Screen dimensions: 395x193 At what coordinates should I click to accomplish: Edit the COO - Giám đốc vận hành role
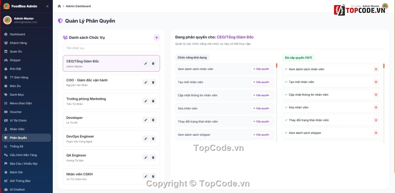point(146,82)
